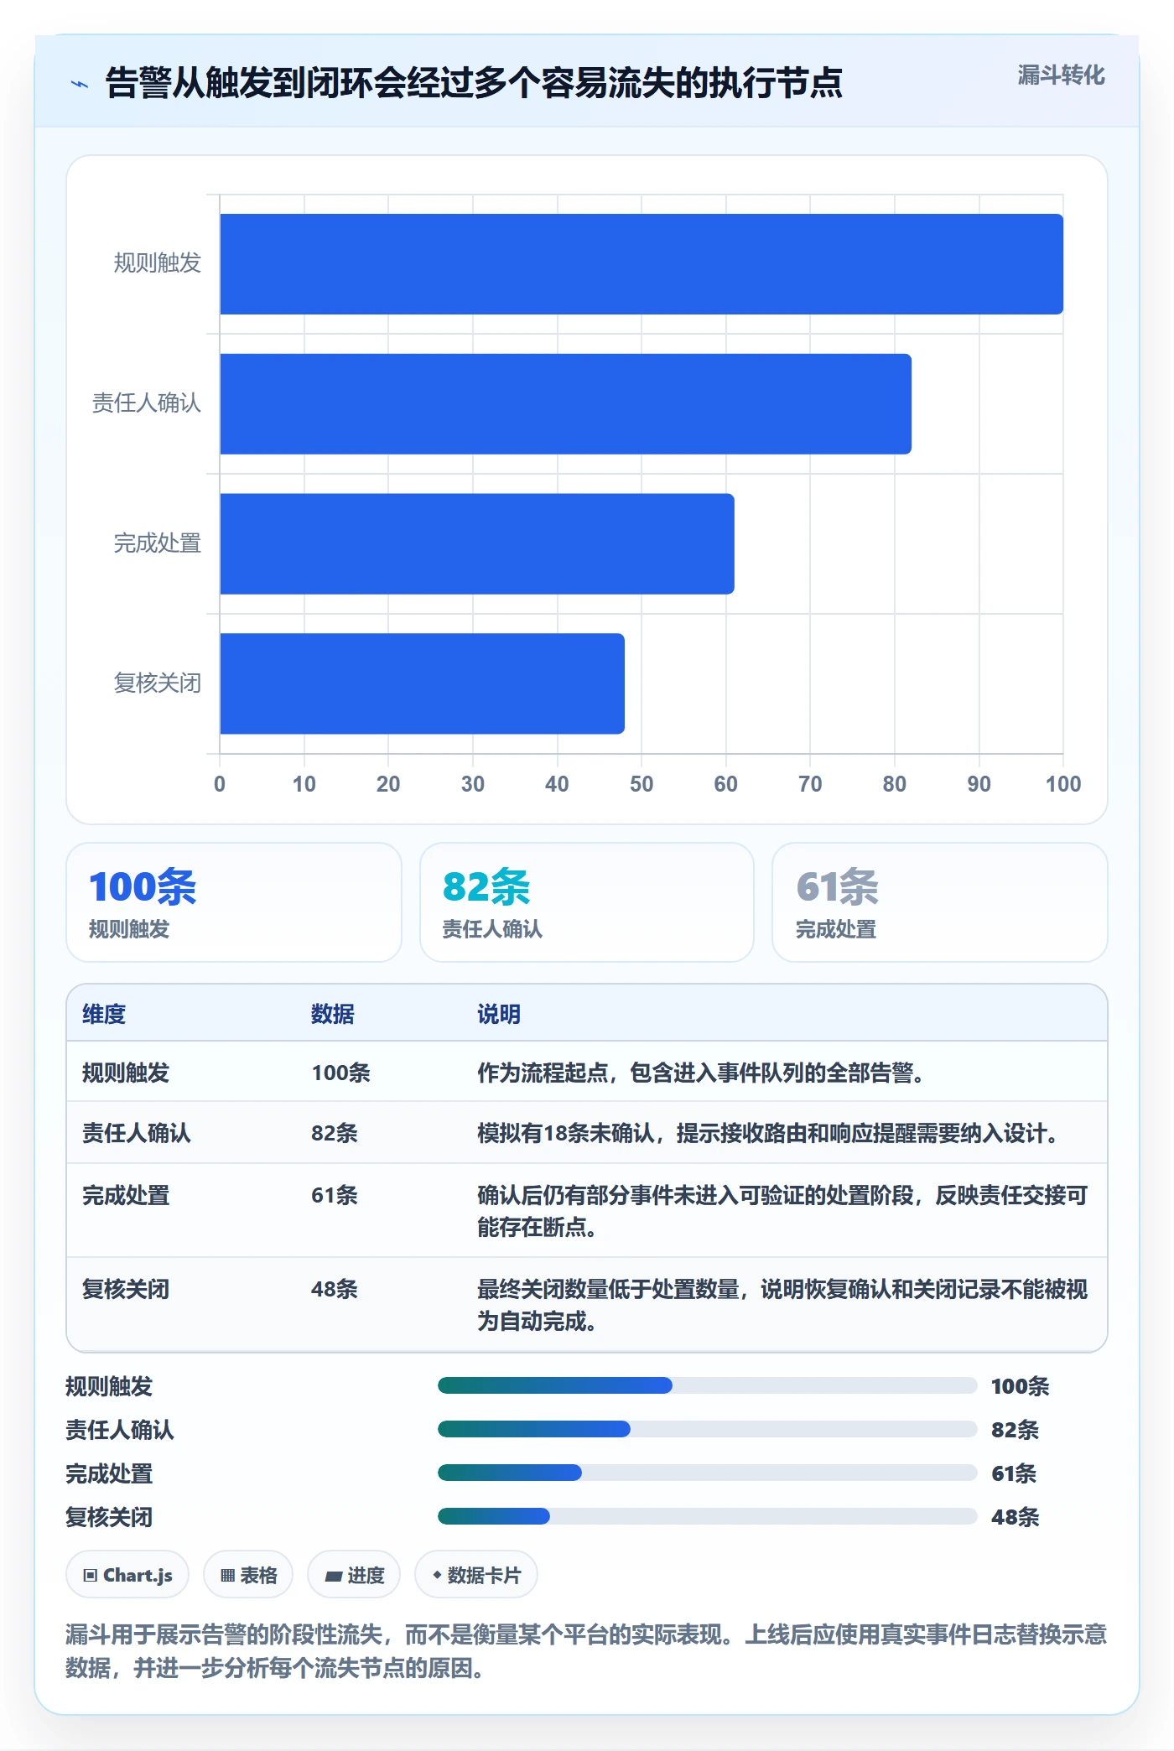1174x1751 pixels.
Task: Click the 完成处置 progress bar showing 61条
Action: (707, 1473)
